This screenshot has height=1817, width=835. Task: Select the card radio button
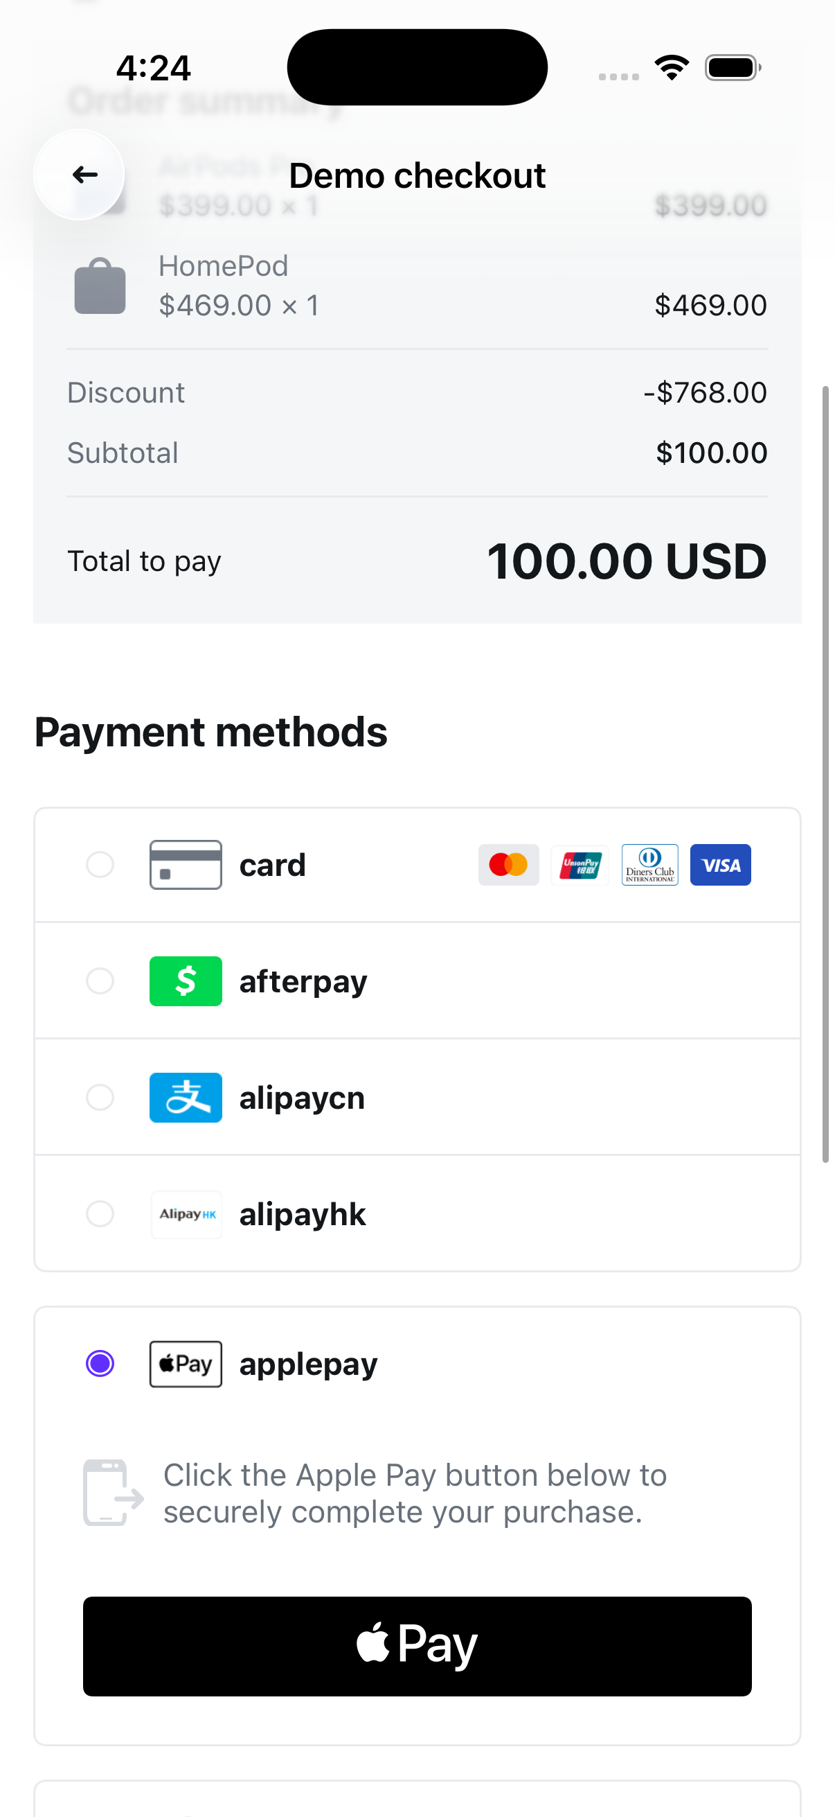(100, 865)
